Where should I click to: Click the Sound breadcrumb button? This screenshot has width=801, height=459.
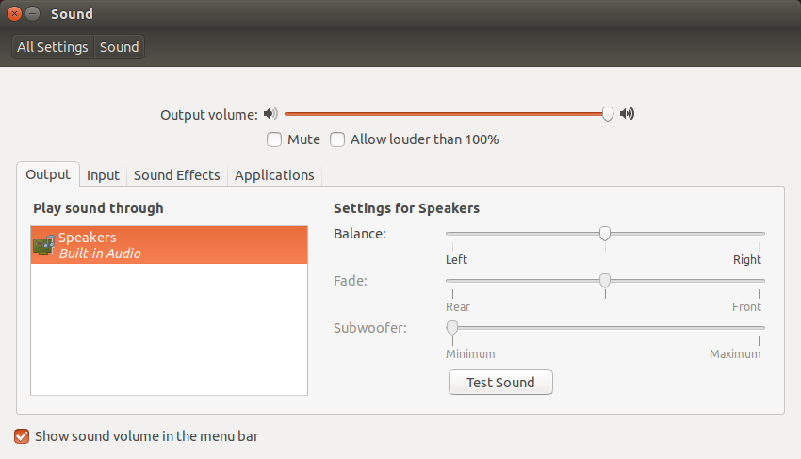click(x=120, y=47)
